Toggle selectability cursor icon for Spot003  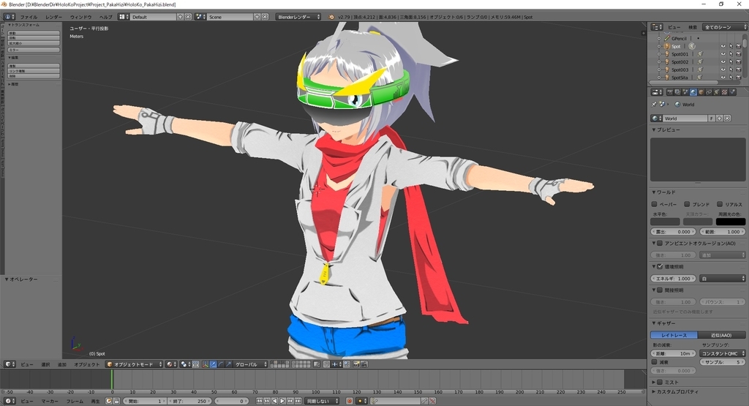point(731,69)
